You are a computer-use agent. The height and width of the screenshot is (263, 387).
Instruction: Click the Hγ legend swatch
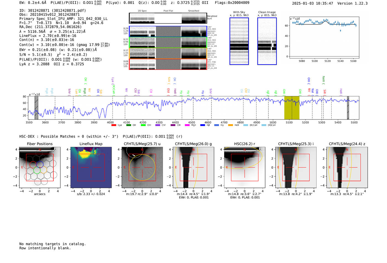216,125
